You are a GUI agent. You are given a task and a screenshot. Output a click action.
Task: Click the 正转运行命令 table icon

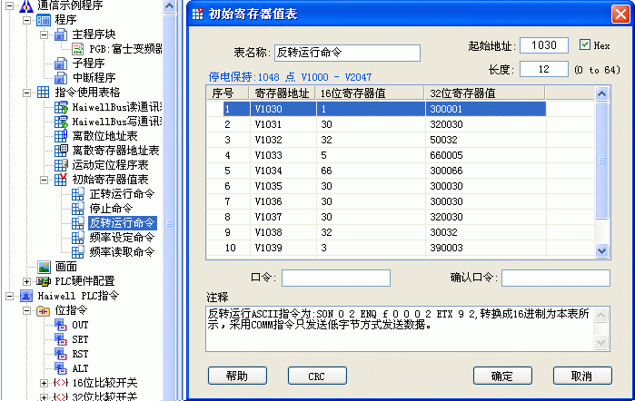click(78, 194)
